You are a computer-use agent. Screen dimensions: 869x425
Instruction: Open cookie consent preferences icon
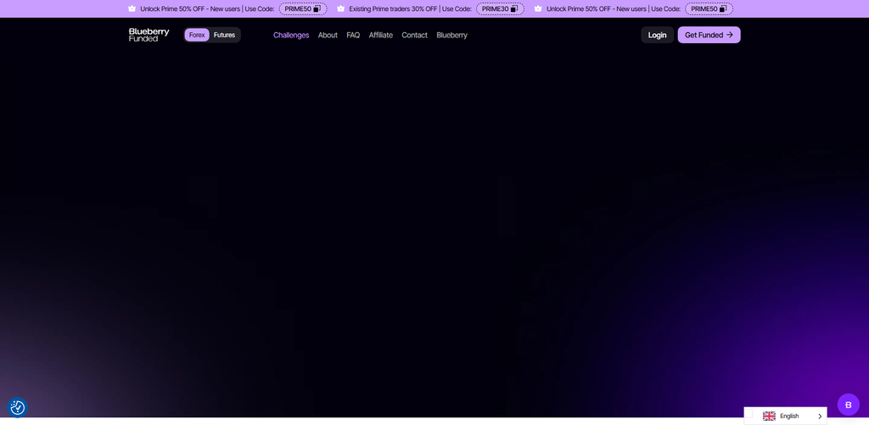18,408
